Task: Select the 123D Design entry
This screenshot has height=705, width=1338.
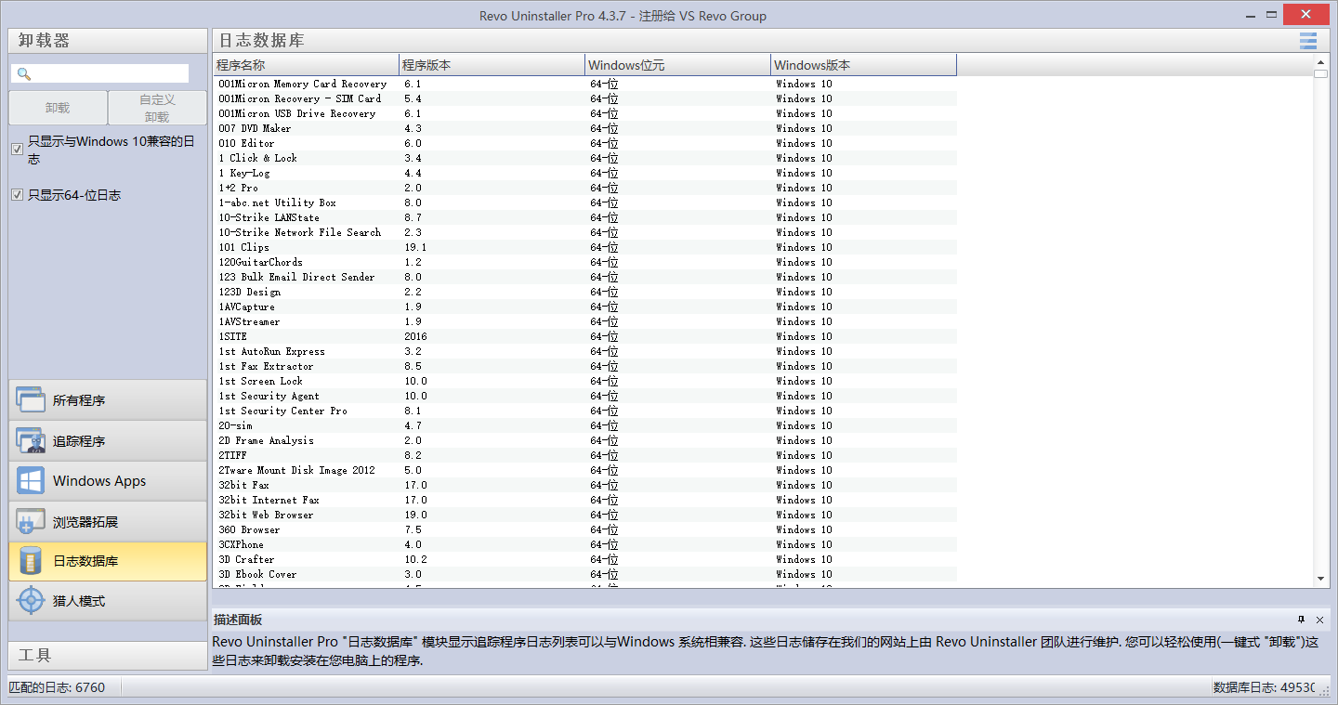Action: coord(585,292)
